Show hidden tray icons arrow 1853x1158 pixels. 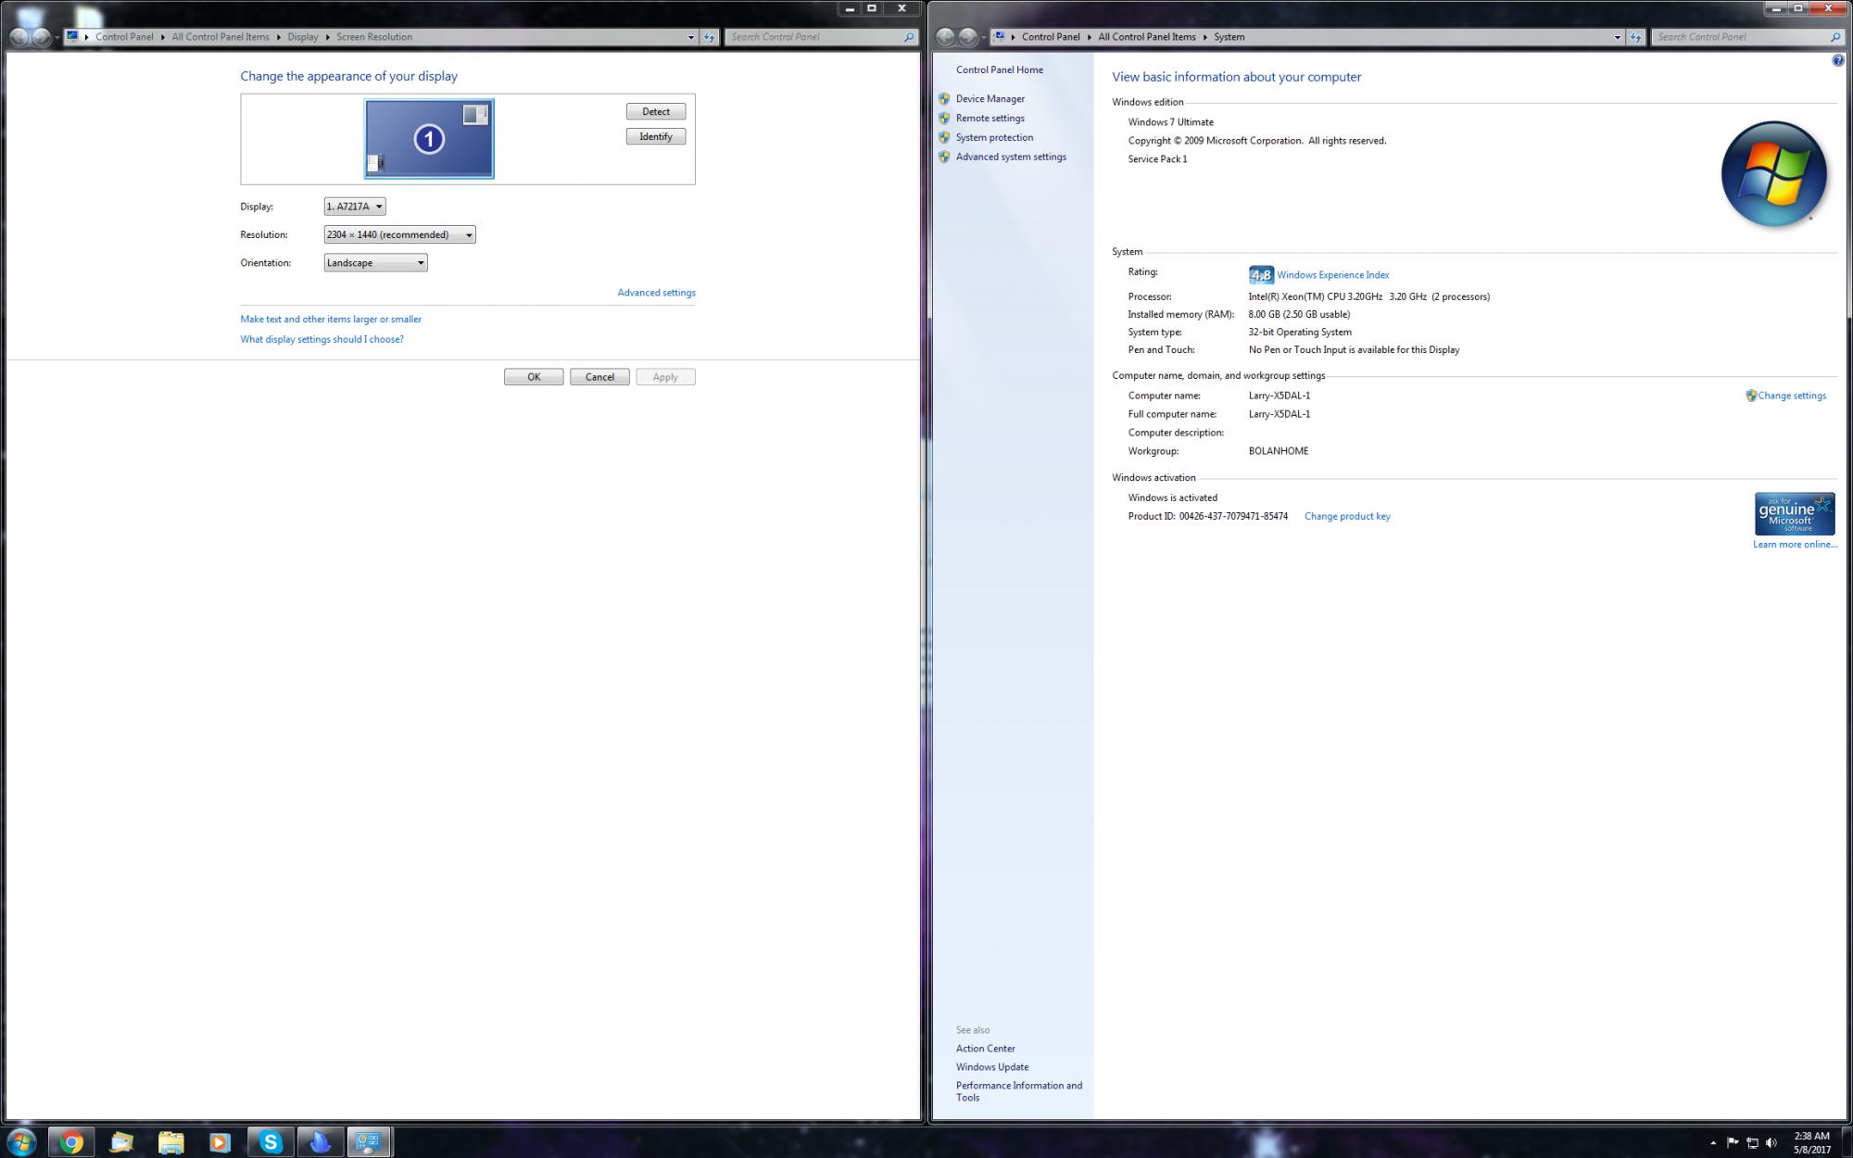(x=1712, y=1142)
